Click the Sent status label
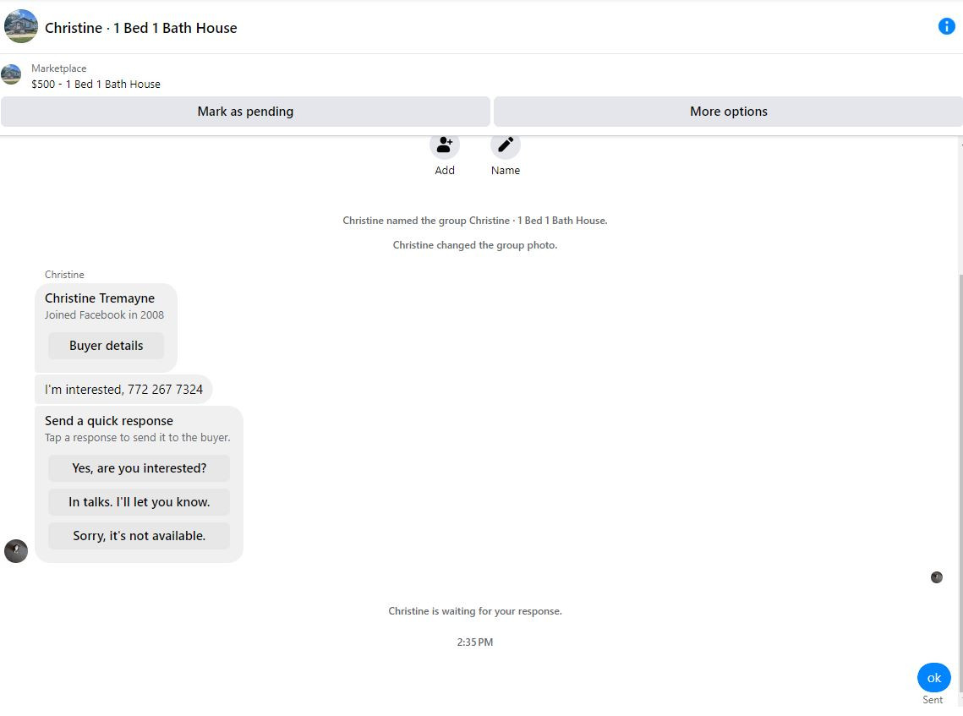This screenshot has height=716, width=963. pyautogui.click(x=933, y=699)
